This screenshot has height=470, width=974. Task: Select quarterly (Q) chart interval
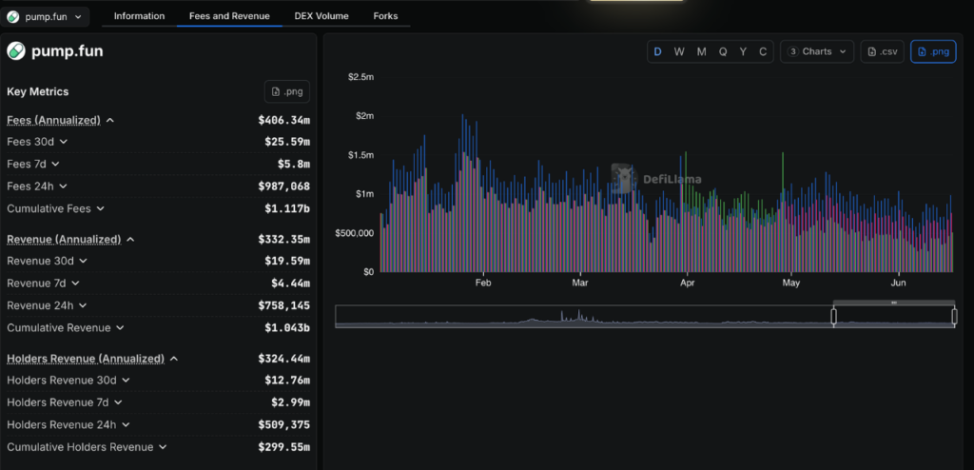723,51
